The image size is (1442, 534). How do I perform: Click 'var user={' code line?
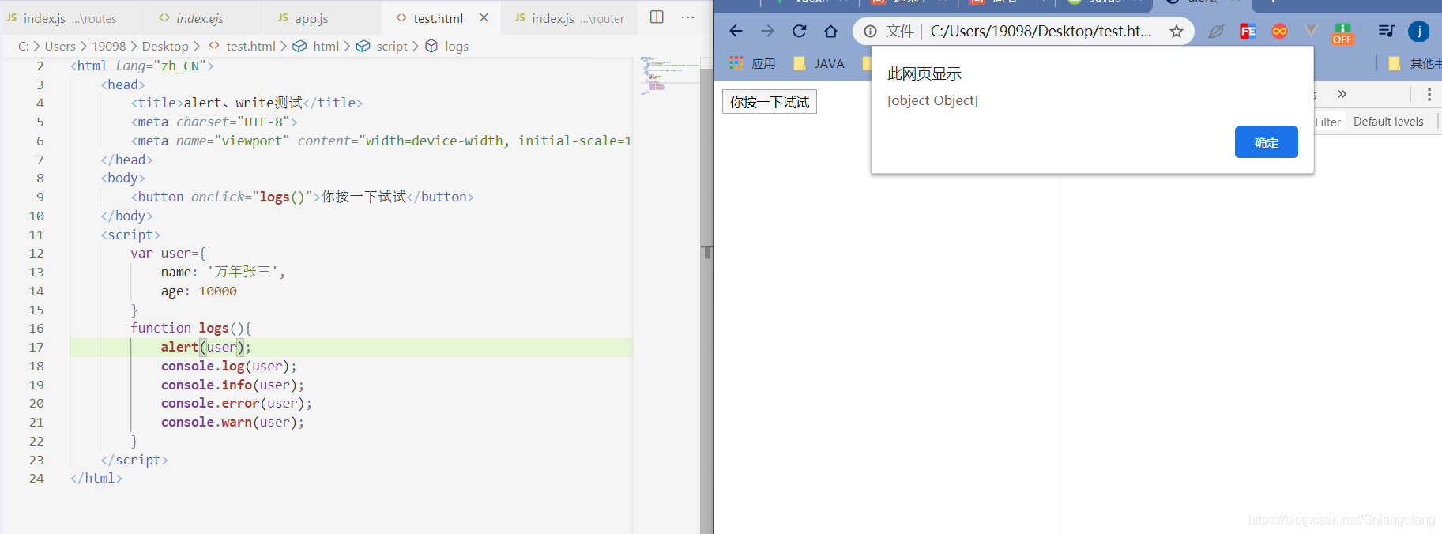tap(168, 253)
